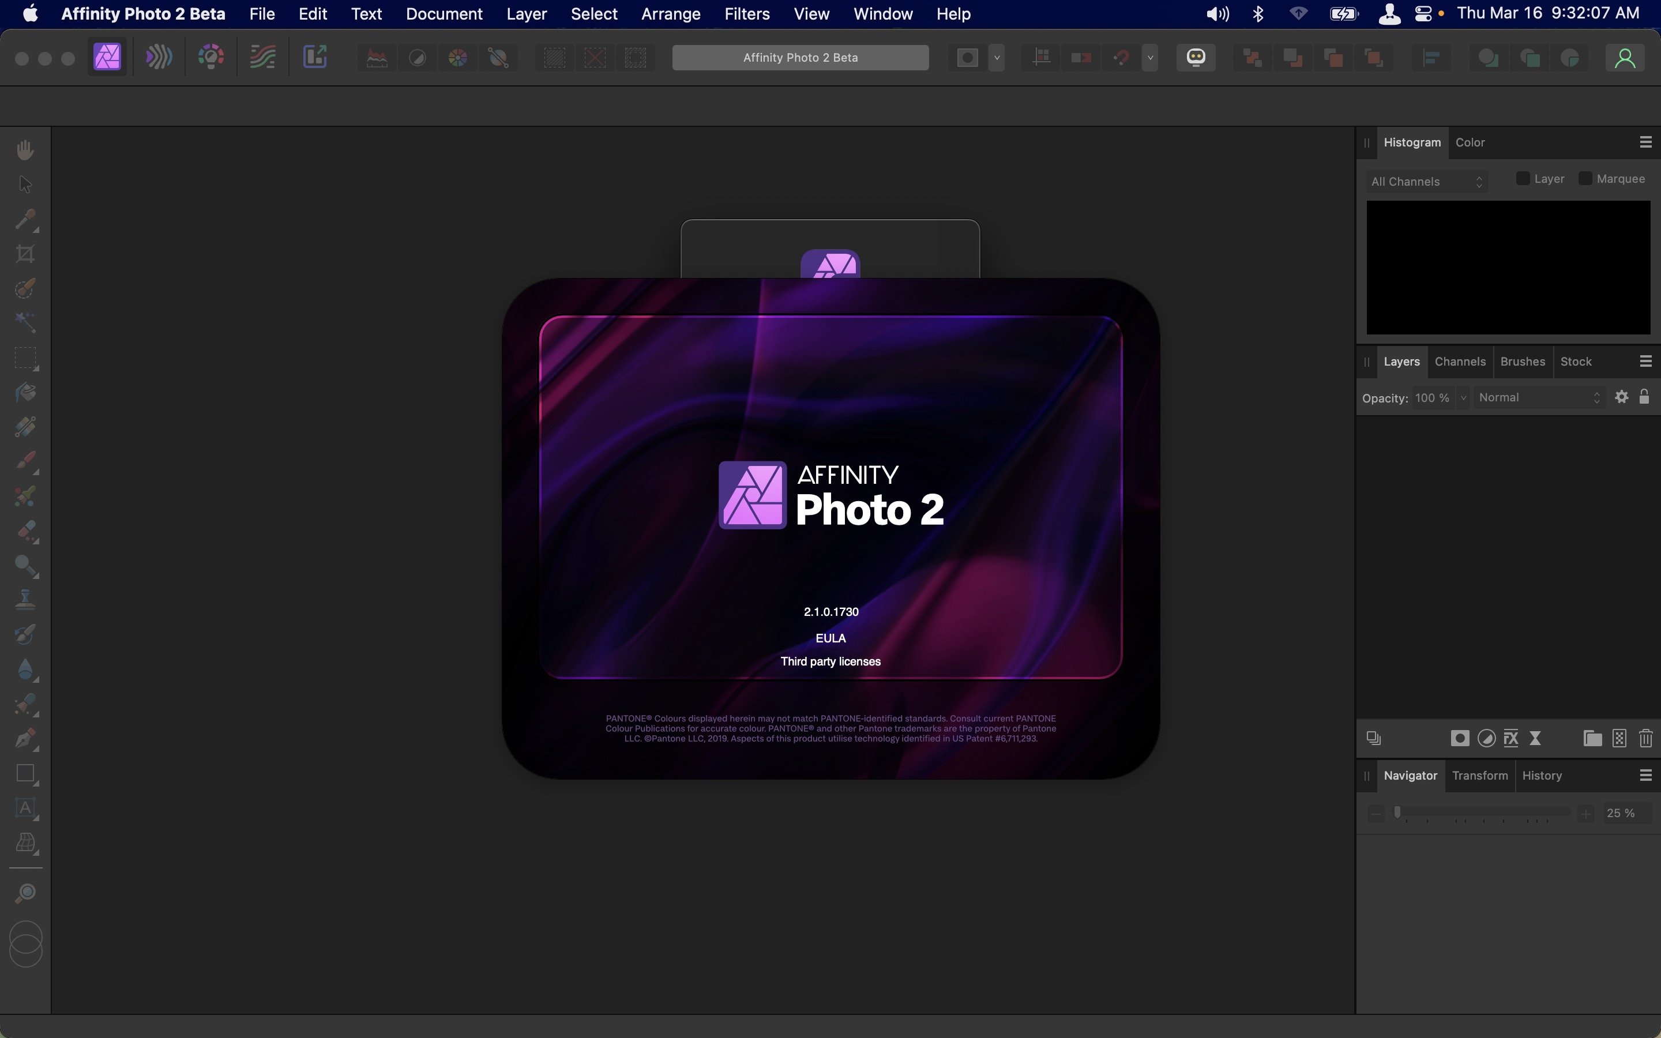
Task: Toggle snapping magnet icon
Action: (x=1122, y=58)
